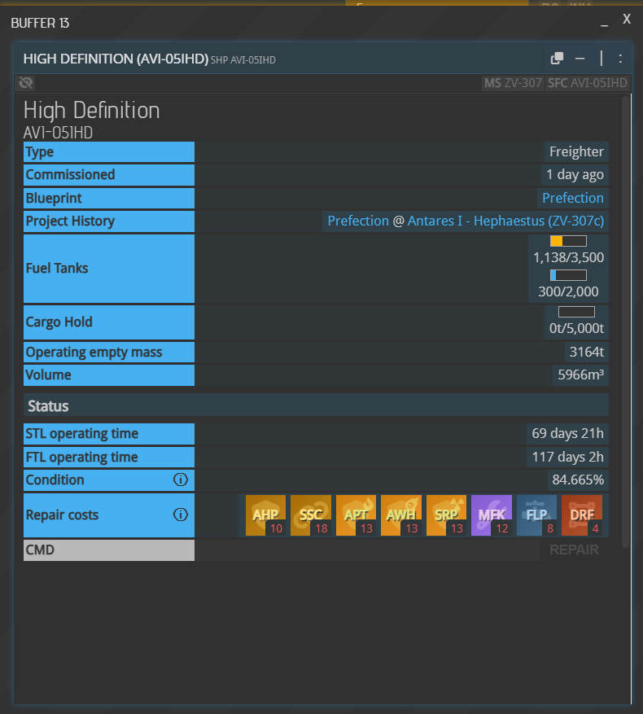
Task: Show info for Repair costs row
Action: click(181, 515)
